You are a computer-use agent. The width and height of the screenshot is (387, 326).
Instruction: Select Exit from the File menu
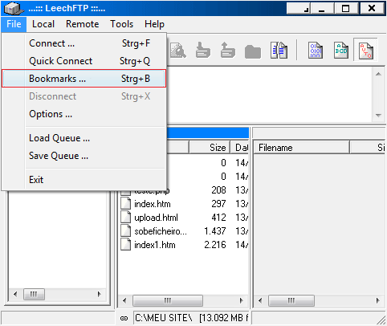click(x=84, y=180)
